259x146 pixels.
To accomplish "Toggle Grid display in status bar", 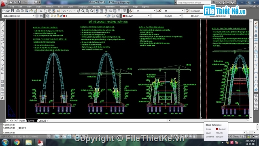I will point(53,136).
